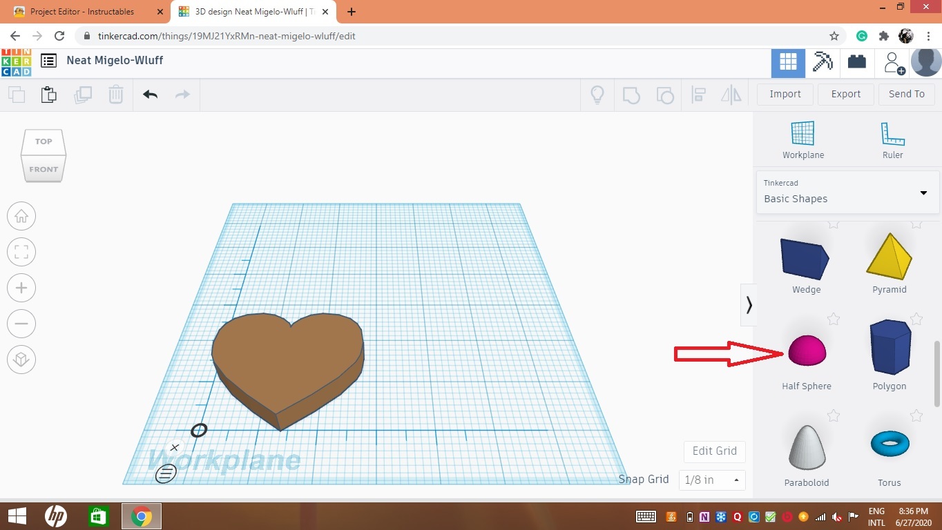Toggle orthographic view mode
This screenshot has height=530, width=942.
(x=21, y=360)
